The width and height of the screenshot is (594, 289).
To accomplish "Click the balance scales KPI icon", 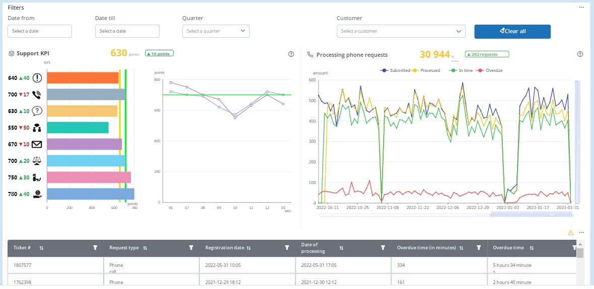I will coord(37,161).
